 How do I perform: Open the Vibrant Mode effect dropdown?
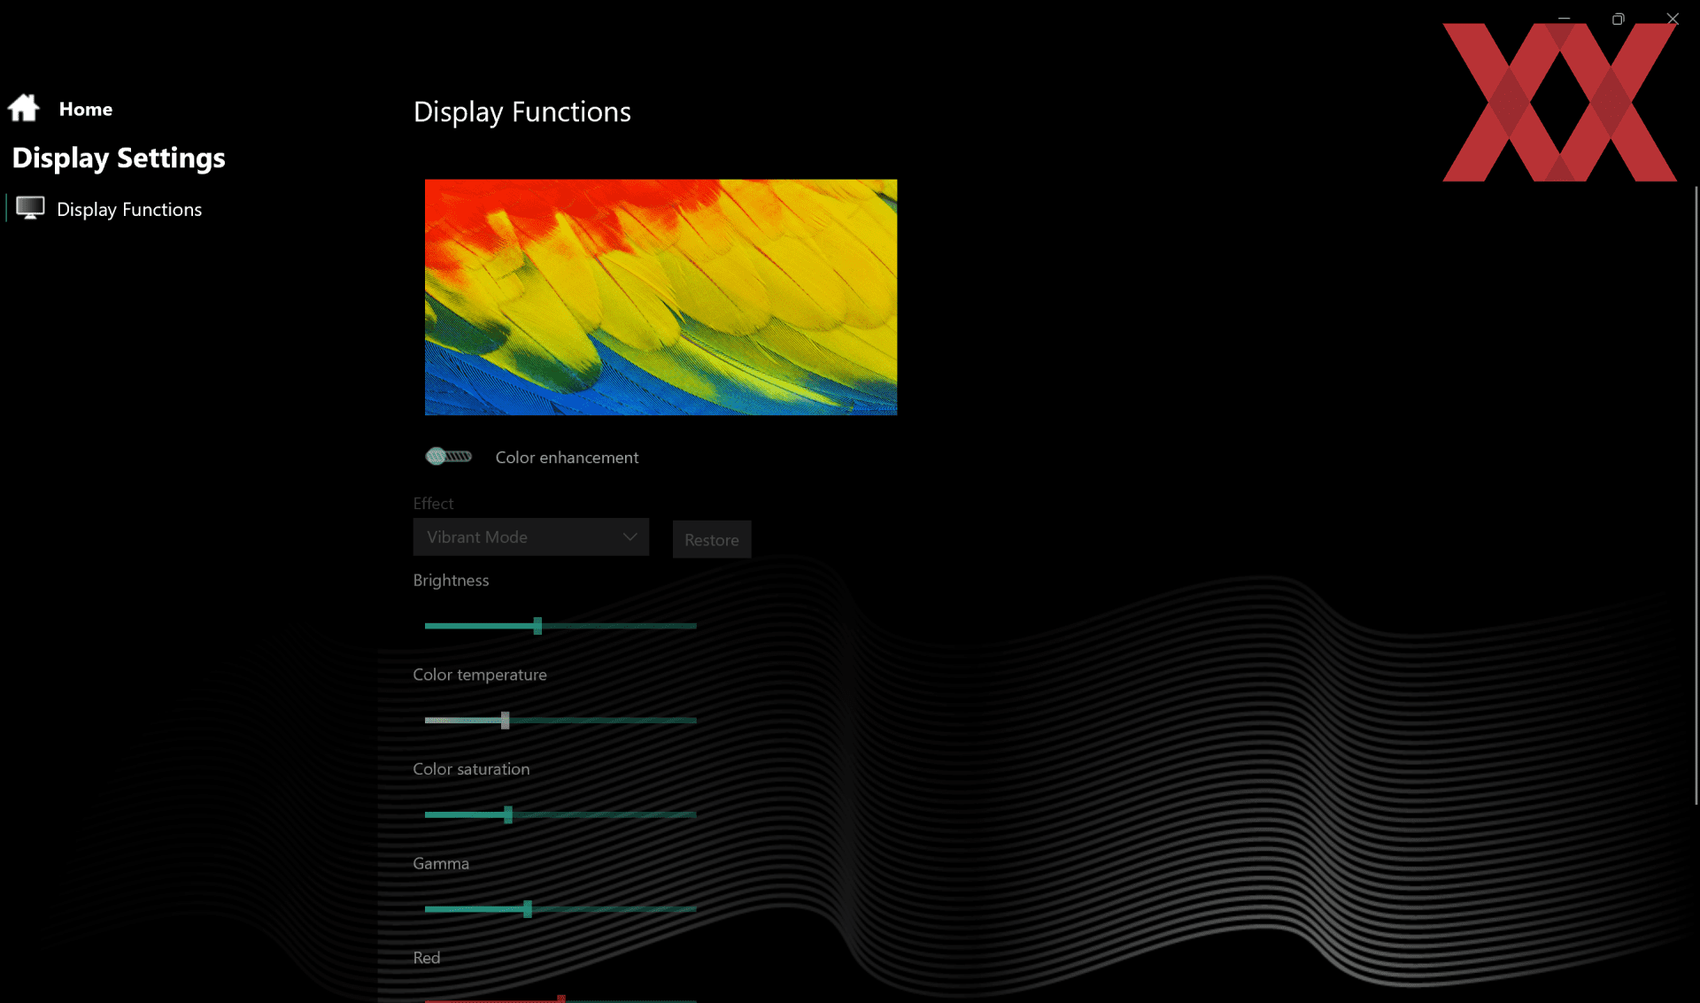(530, 537)
